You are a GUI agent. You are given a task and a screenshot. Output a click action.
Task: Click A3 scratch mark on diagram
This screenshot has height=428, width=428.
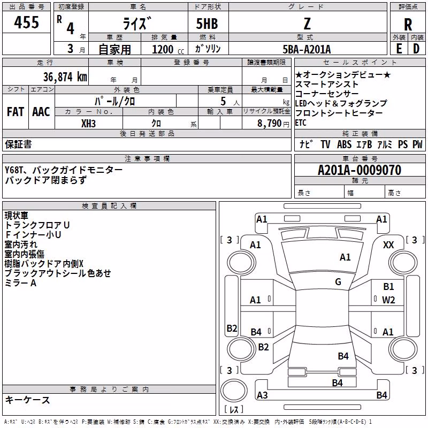[x=262, y=395]
